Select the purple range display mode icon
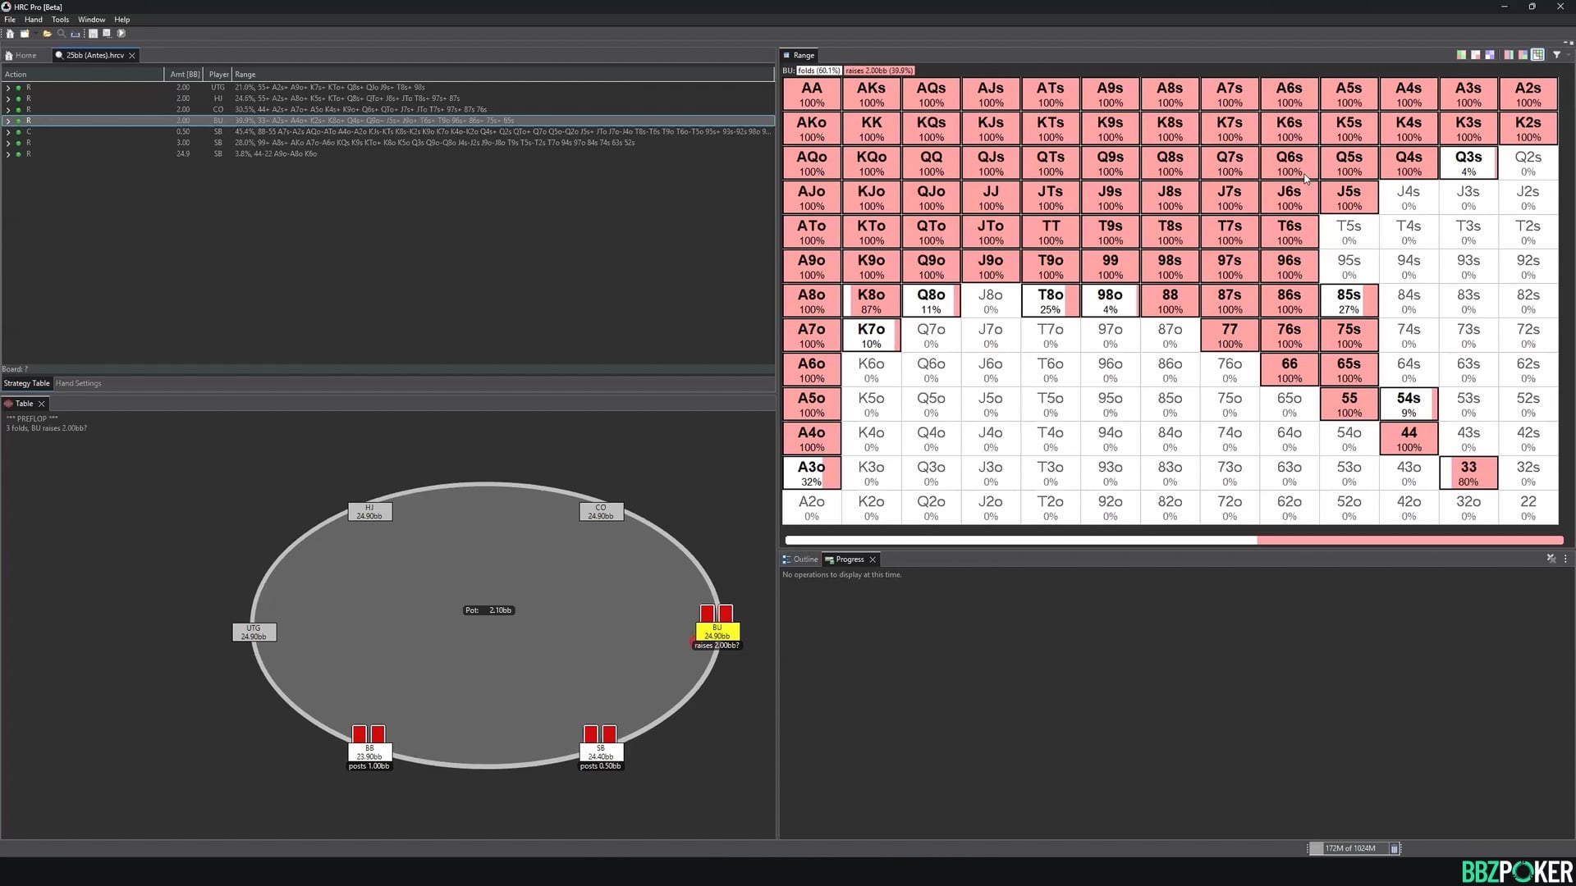1576x886 pixels. (1490, 55)
